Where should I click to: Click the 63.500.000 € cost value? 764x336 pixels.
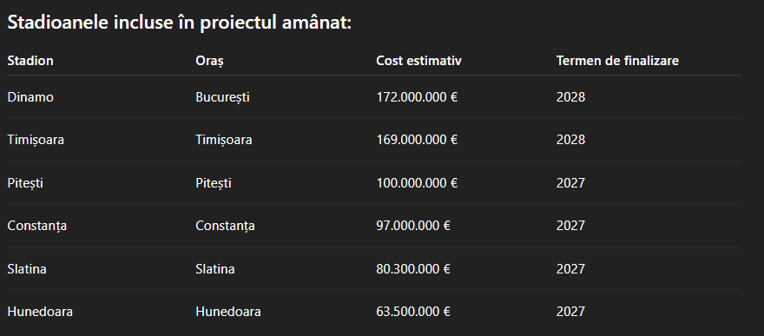tap(413, 312)
